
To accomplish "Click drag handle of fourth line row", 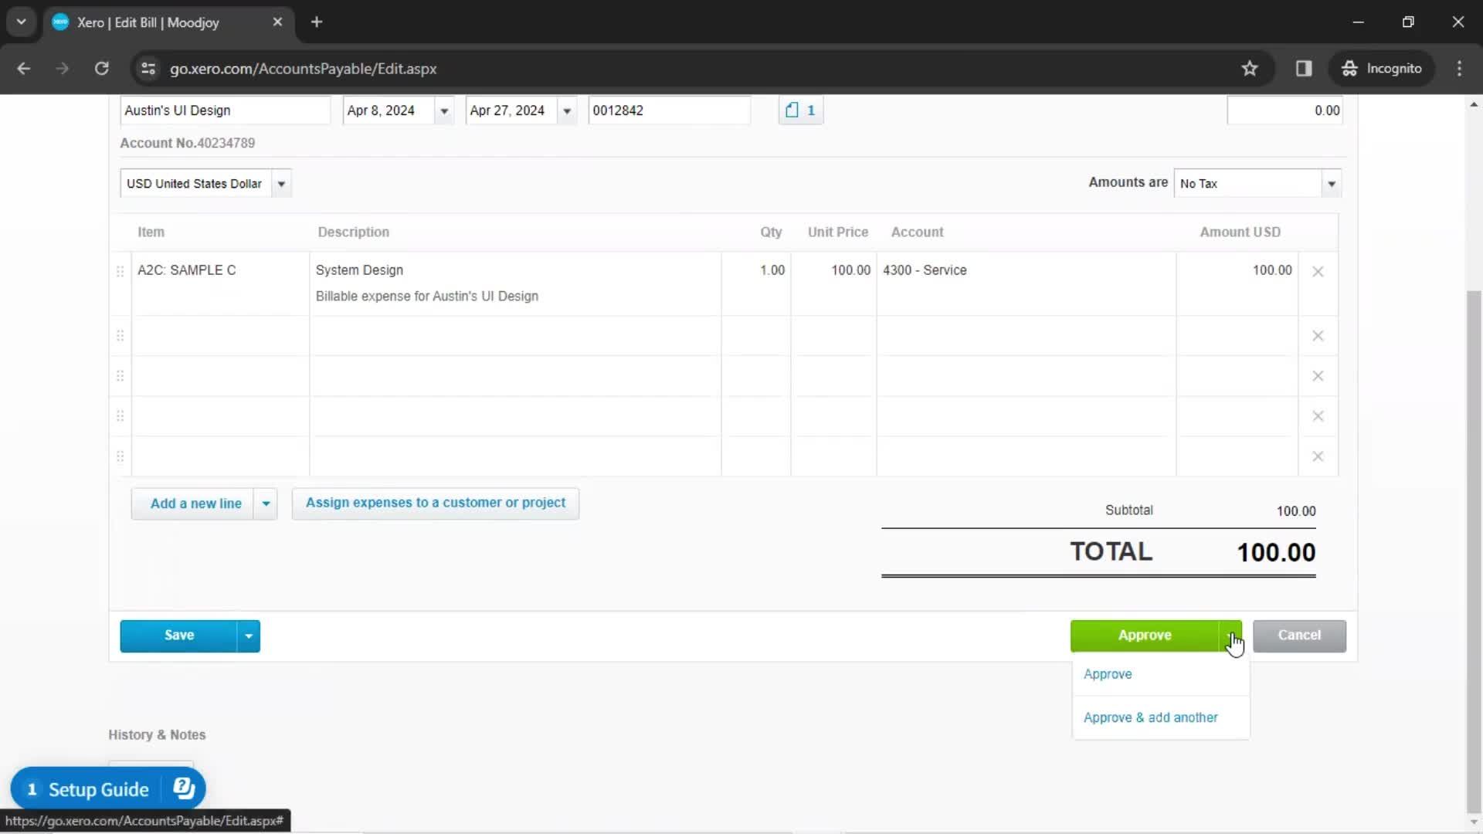I will tap(120, 415).
